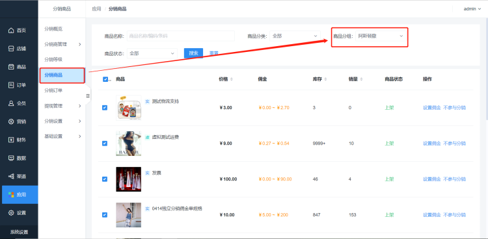Open the 测试物流支持 product thumbnail
The height and width of the screenshot is (239, 488).
point(129,108)
